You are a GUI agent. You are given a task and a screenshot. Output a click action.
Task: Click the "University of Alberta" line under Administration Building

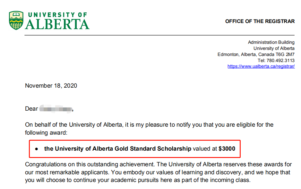[x=274, y=48]
